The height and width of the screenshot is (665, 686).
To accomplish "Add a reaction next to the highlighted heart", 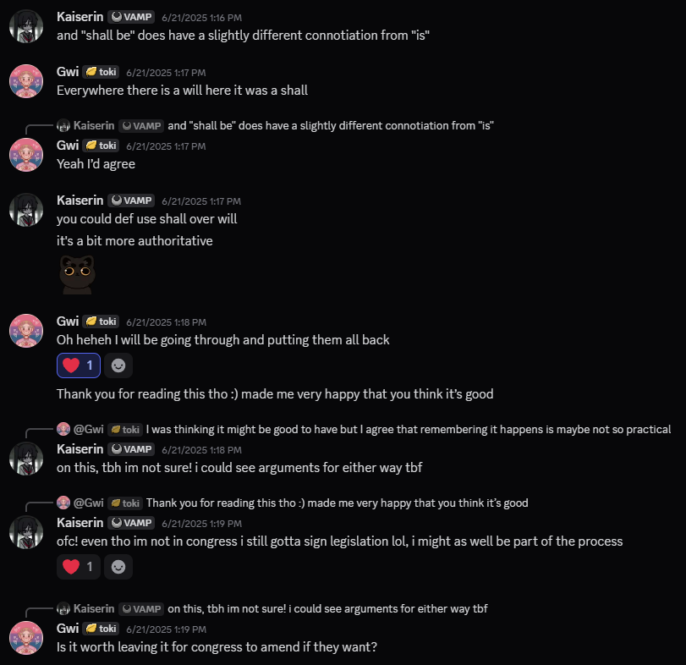I will coord(118,365).
